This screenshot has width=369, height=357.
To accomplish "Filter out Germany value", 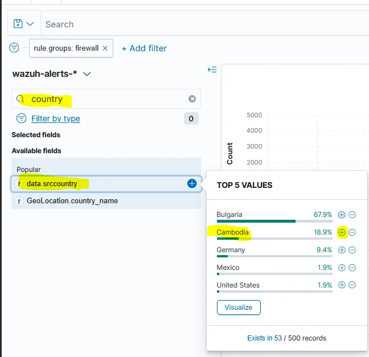I will (x=352, y=250).
